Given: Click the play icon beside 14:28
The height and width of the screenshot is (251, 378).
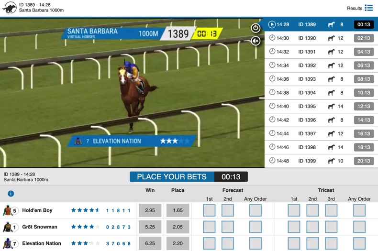Looking at the screenshot, I should [272, 24].
